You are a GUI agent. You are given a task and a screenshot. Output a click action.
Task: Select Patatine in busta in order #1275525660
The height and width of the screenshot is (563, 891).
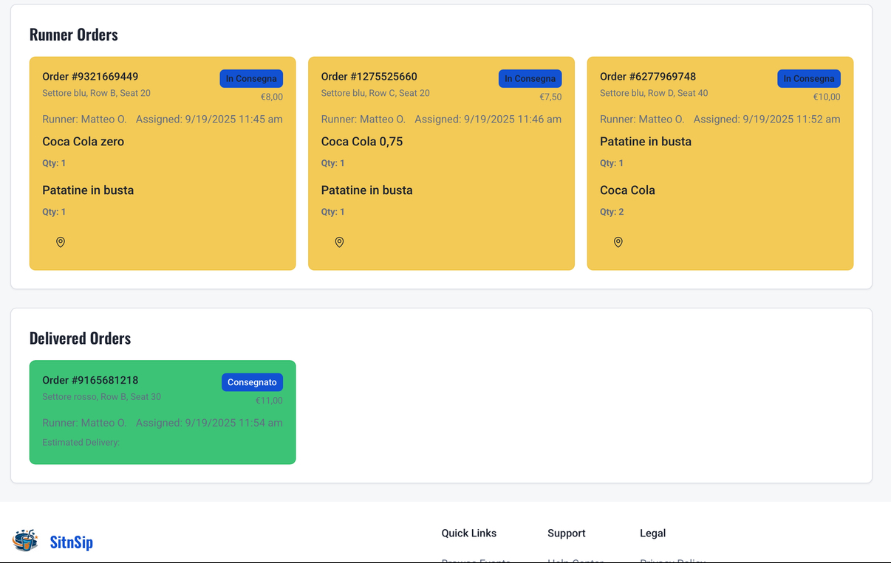[x=367, y=190]
